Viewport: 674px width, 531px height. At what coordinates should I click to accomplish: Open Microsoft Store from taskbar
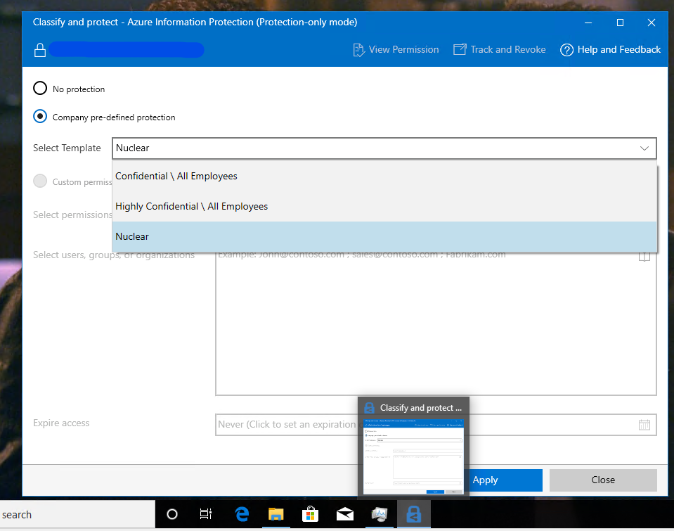(310, 514)
